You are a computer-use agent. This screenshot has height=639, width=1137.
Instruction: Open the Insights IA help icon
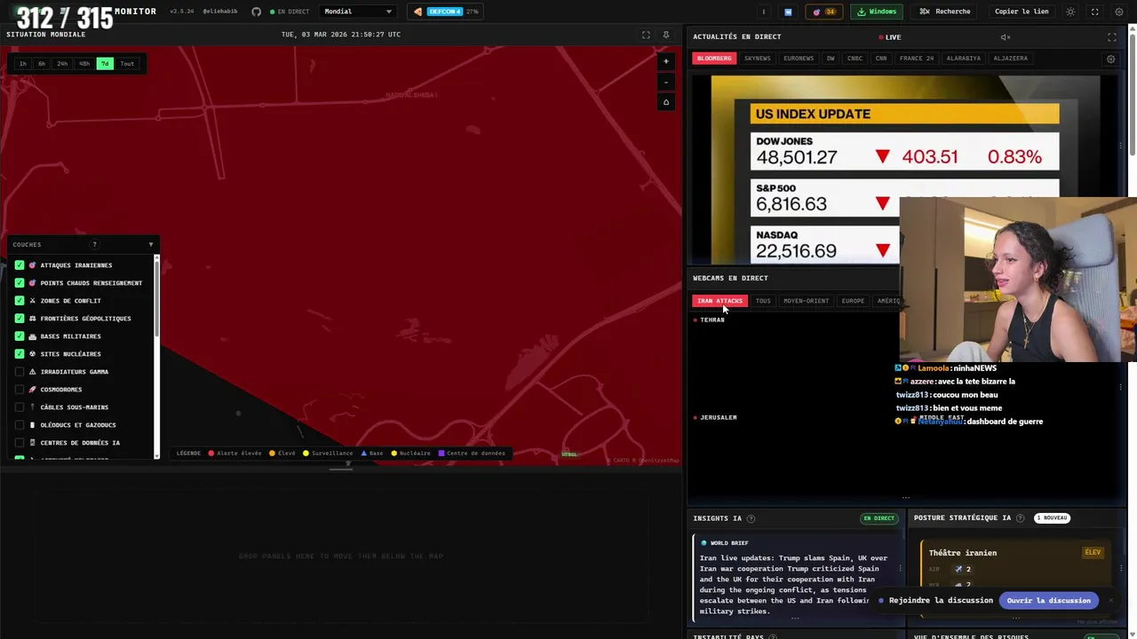point(751,518)
